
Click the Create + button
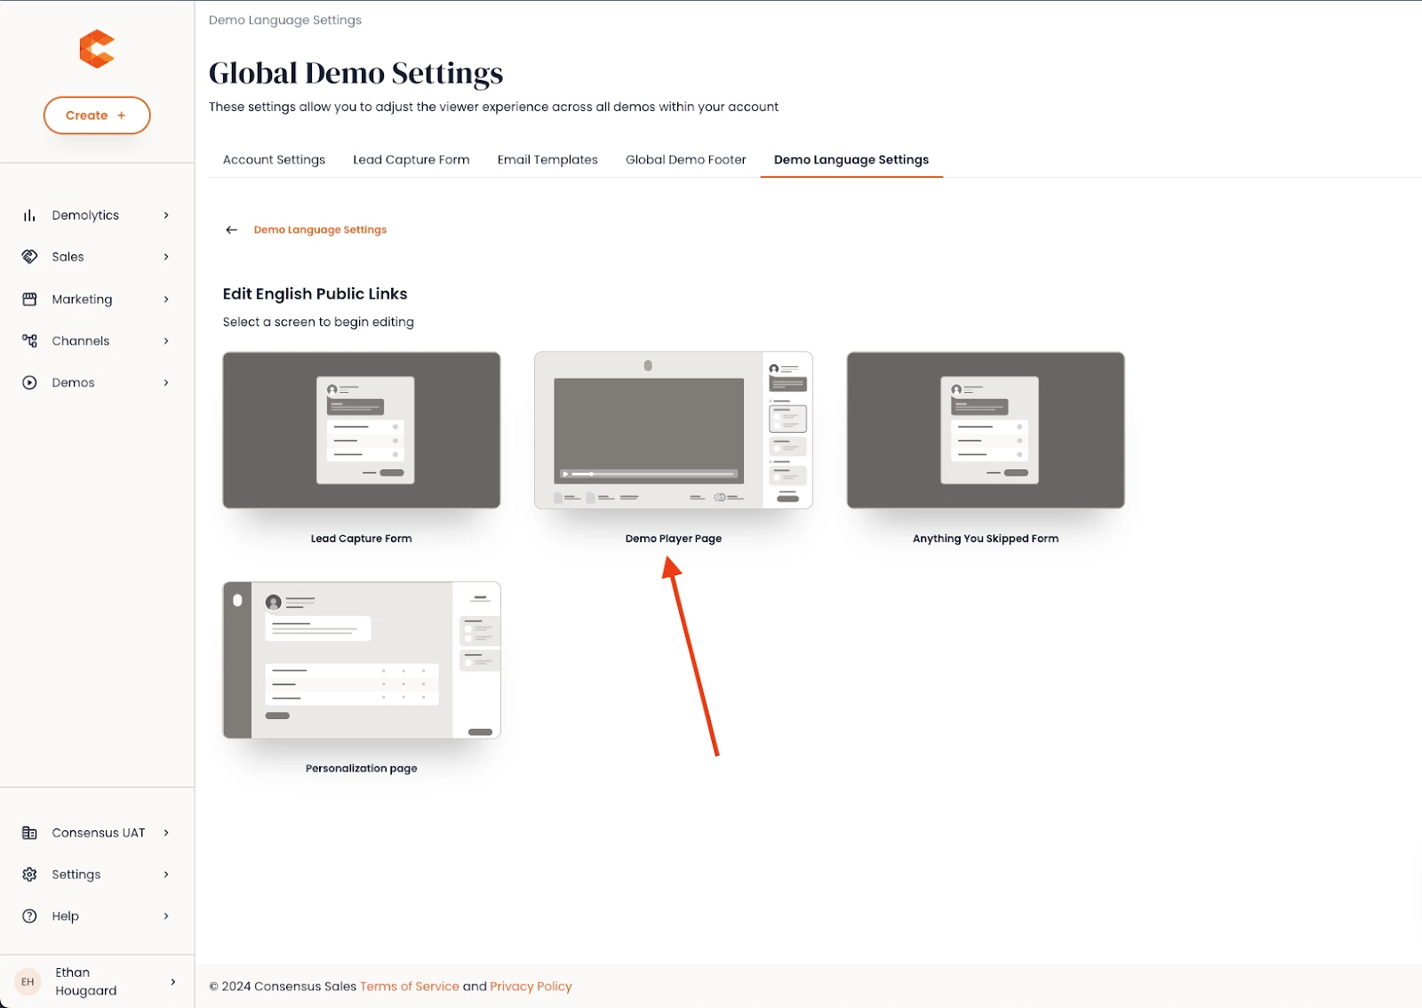97,116
